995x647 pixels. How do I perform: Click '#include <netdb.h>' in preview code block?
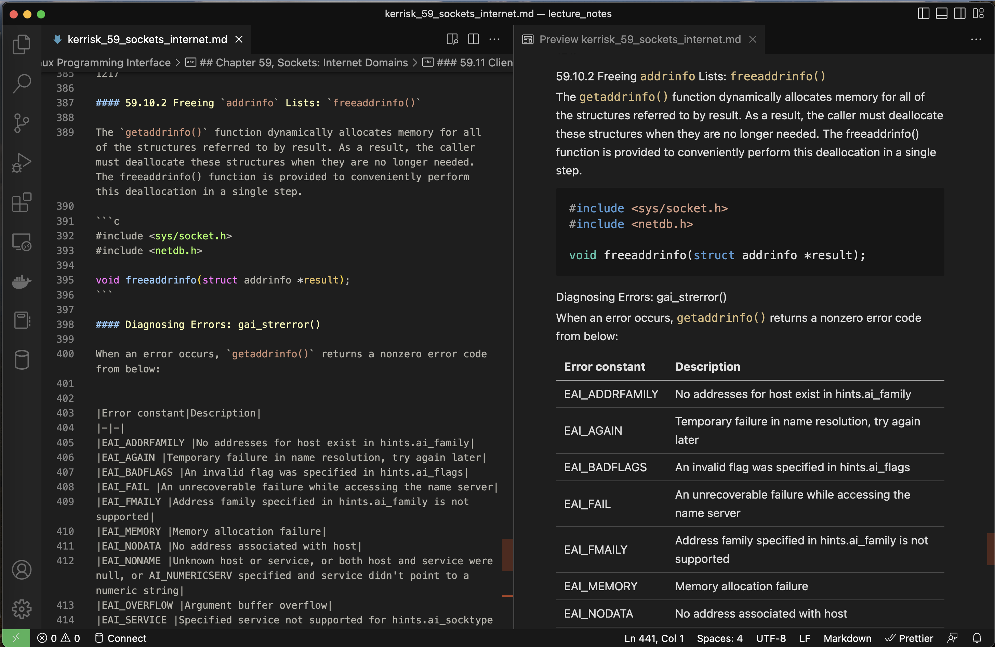tap(631, 224)
